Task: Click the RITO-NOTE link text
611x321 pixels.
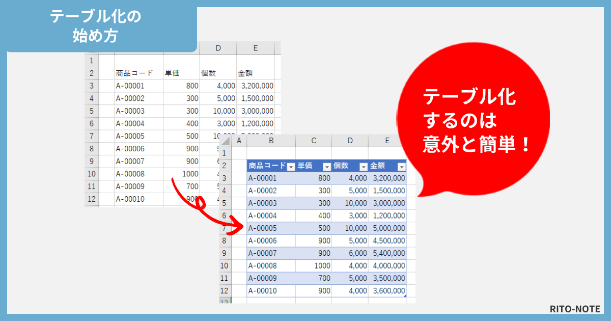Action: [x=575, y=309]
